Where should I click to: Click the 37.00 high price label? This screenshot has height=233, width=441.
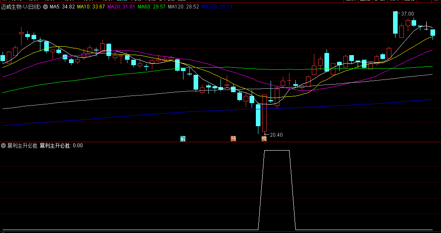click(407, 14)
